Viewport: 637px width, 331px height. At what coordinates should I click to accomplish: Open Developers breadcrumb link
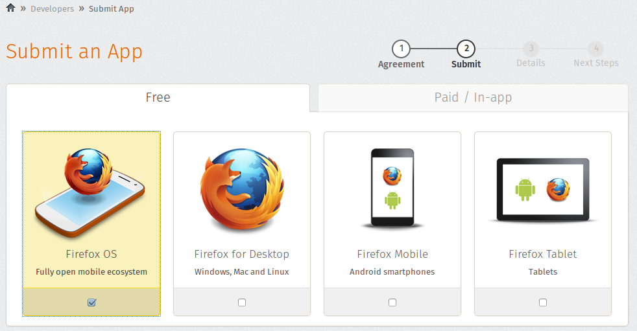52,8
